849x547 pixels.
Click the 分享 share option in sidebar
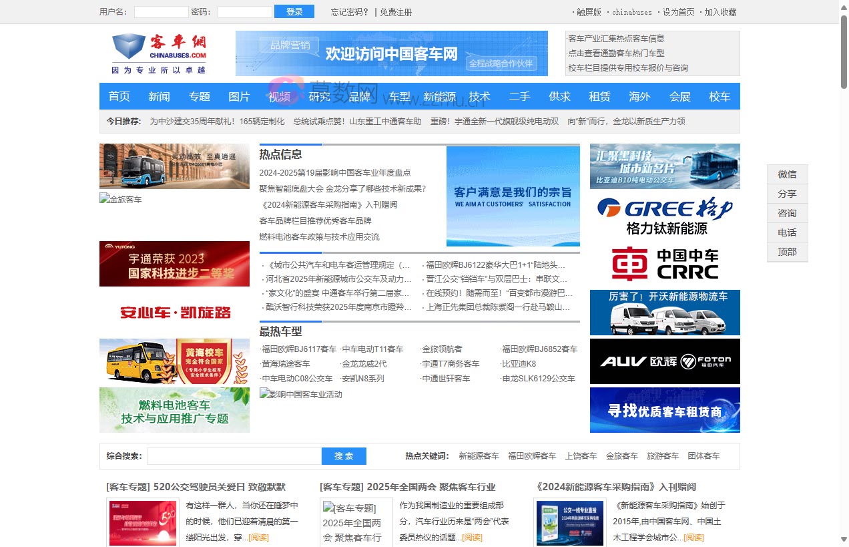[x=787, y=194]
